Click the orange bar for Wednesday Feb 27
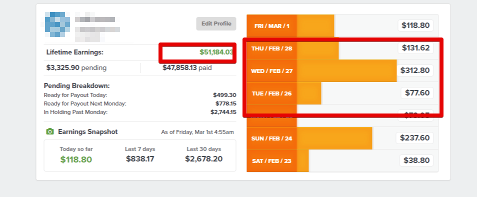The width and height of the screenshot is (477, 197). (346, 71)
